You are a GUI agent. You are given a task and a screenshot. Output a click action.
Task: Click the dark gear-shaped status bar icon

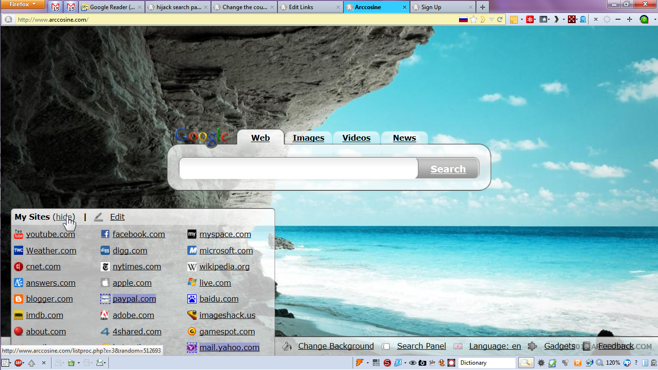tap(541, 363)
